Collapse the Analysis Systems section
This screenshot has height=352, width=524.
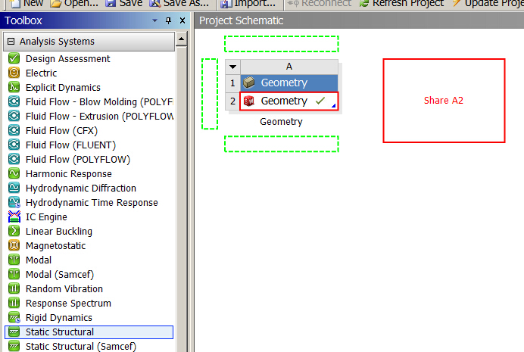click(x=11, y=41)
